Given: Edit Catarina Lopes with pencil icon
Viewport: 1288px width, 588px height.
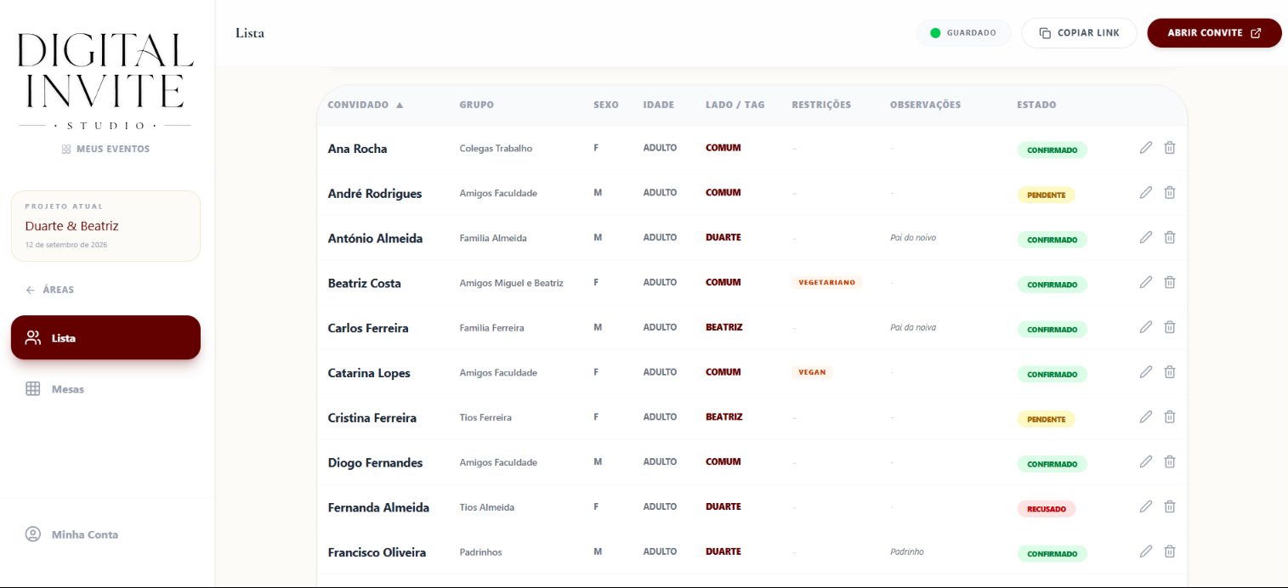Looking at the screenshot, I should click(1146, 372).
